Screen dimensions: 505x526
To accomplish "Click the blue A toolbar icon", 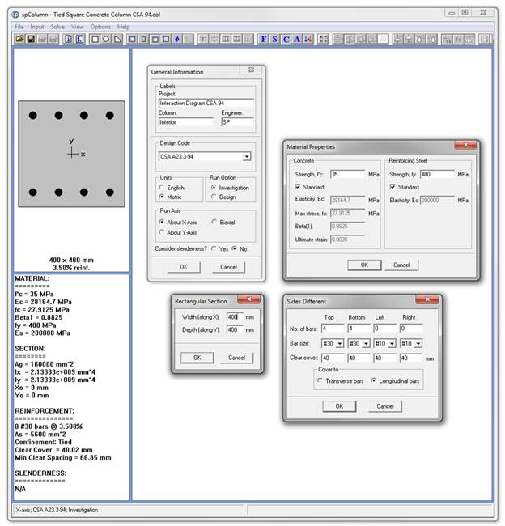I will click(297, 40).
